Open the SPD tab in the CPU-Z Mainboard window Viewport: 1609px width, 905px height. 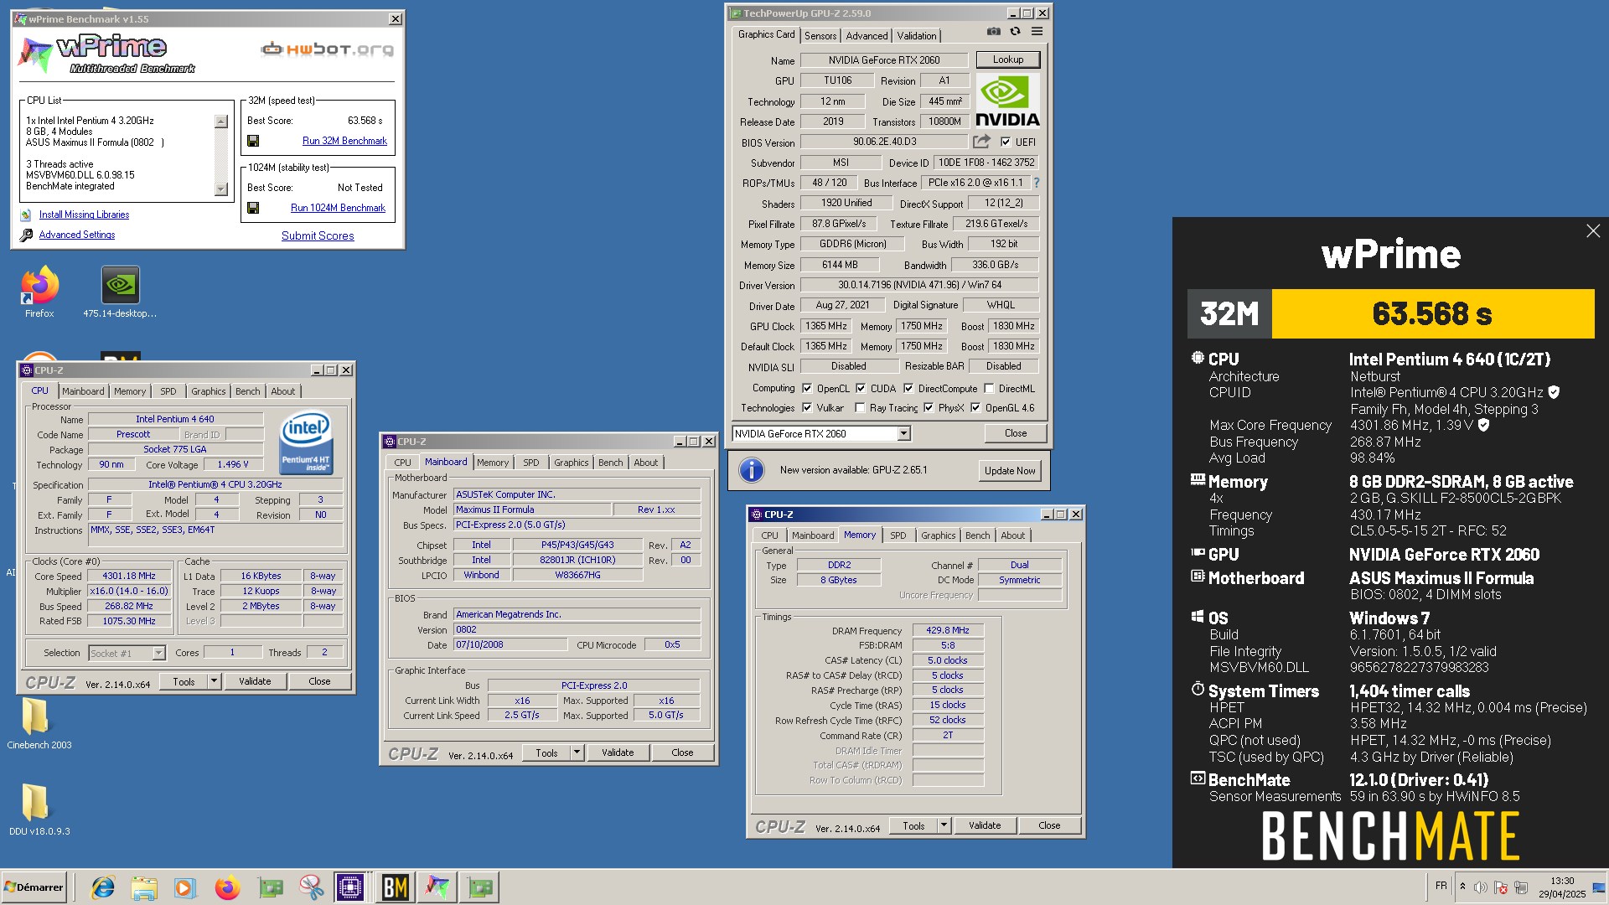[531, 463]
